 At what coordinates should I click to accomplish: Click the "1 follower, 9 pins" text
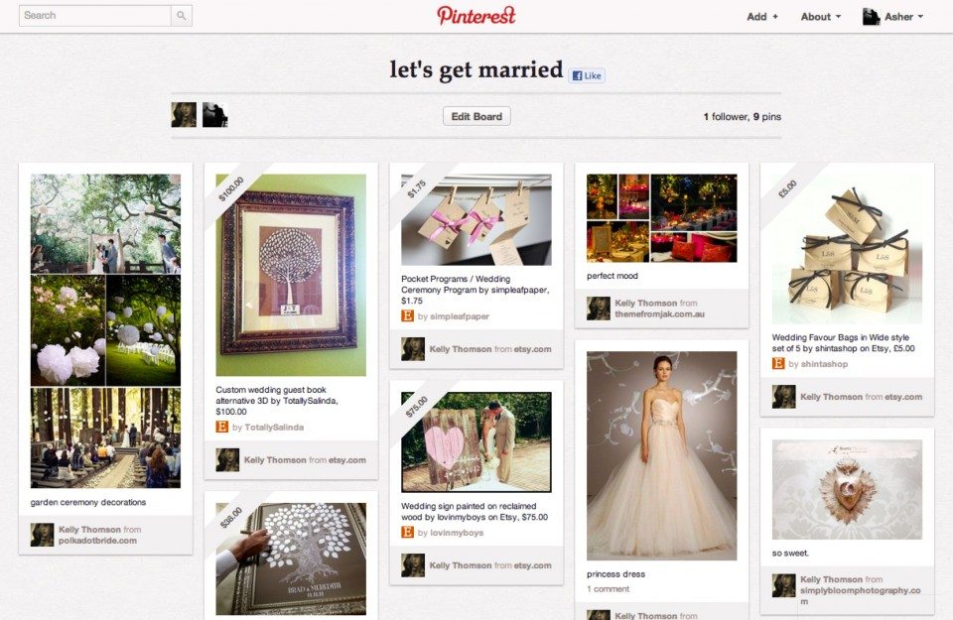pos(743,117)
